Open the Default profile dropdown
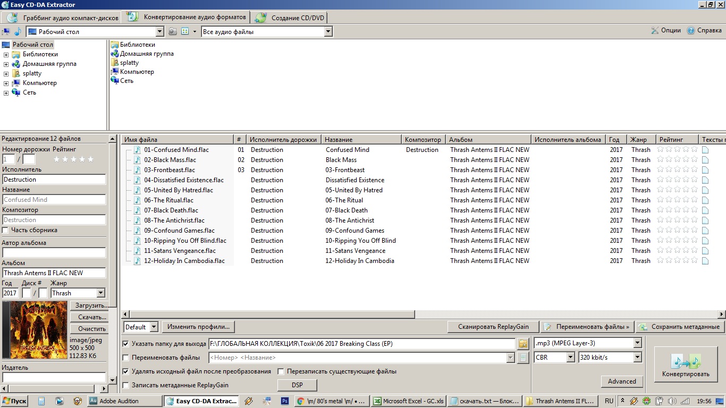 154,327
